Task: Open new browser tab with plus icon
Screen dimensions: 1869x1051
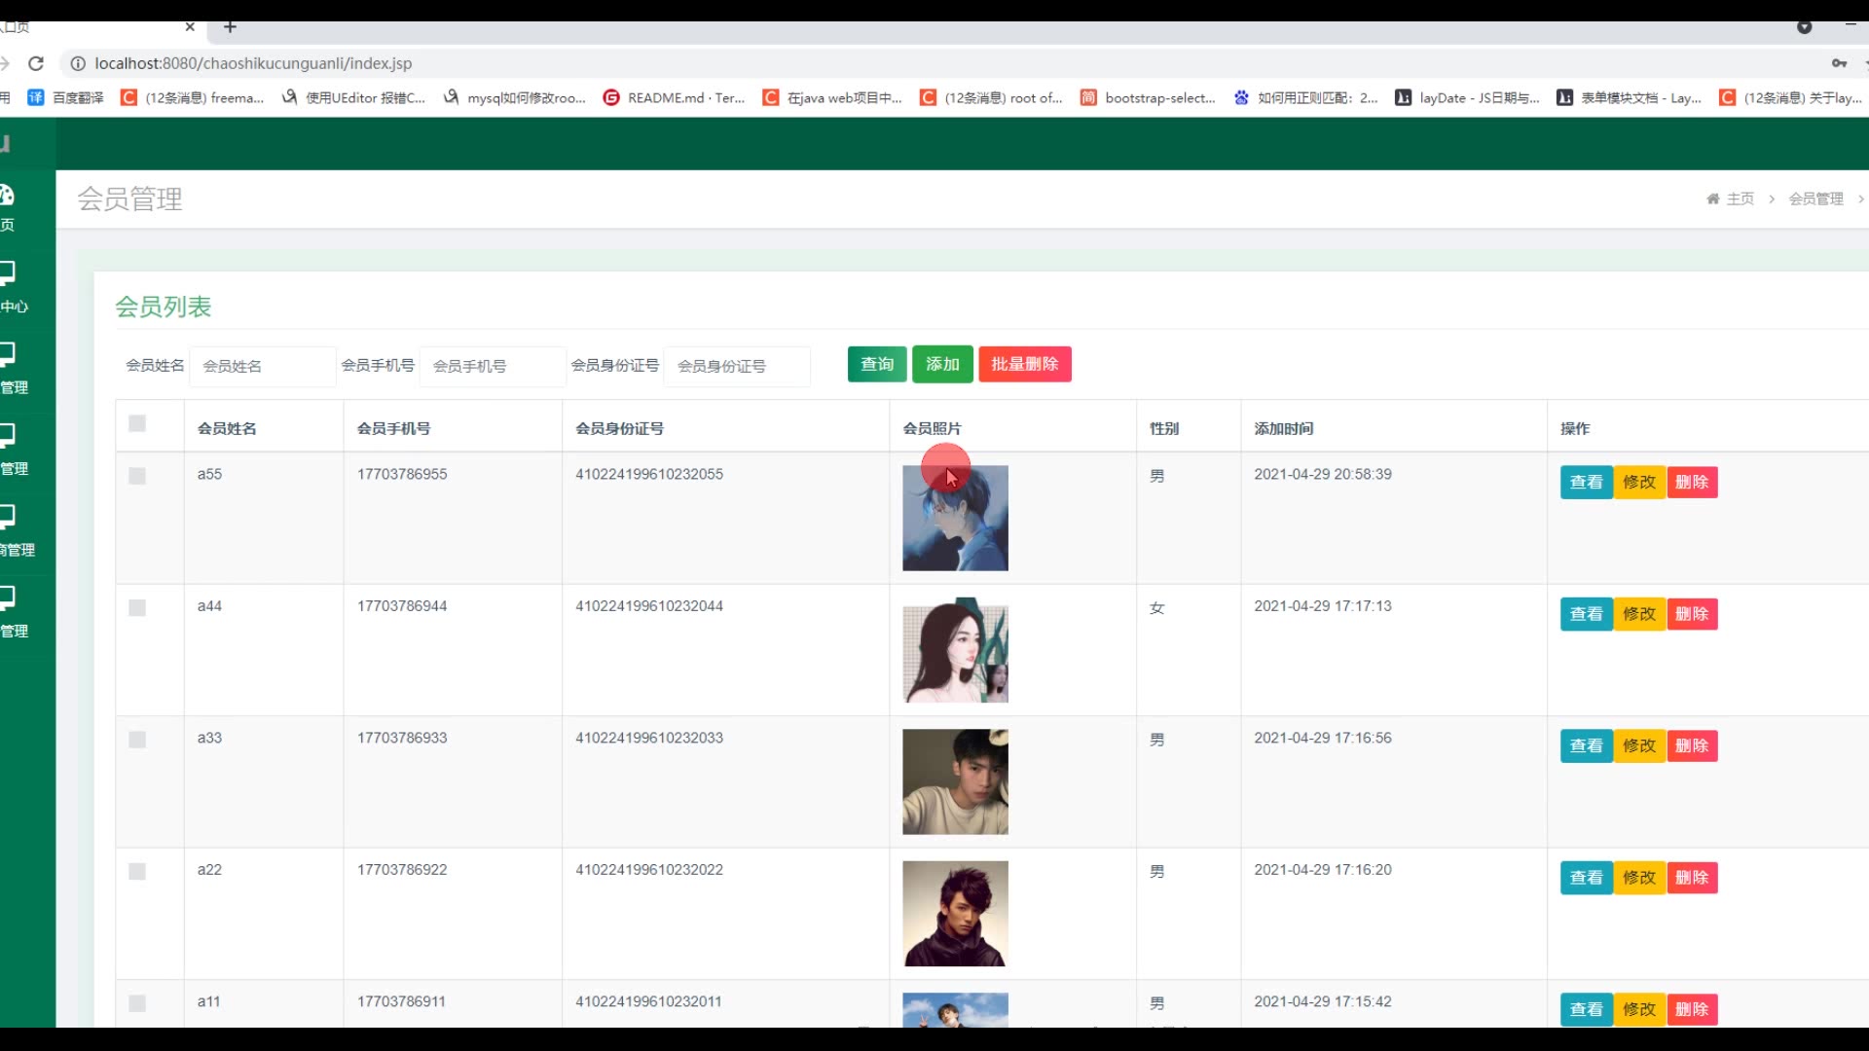Action: [x=230, y=26]
